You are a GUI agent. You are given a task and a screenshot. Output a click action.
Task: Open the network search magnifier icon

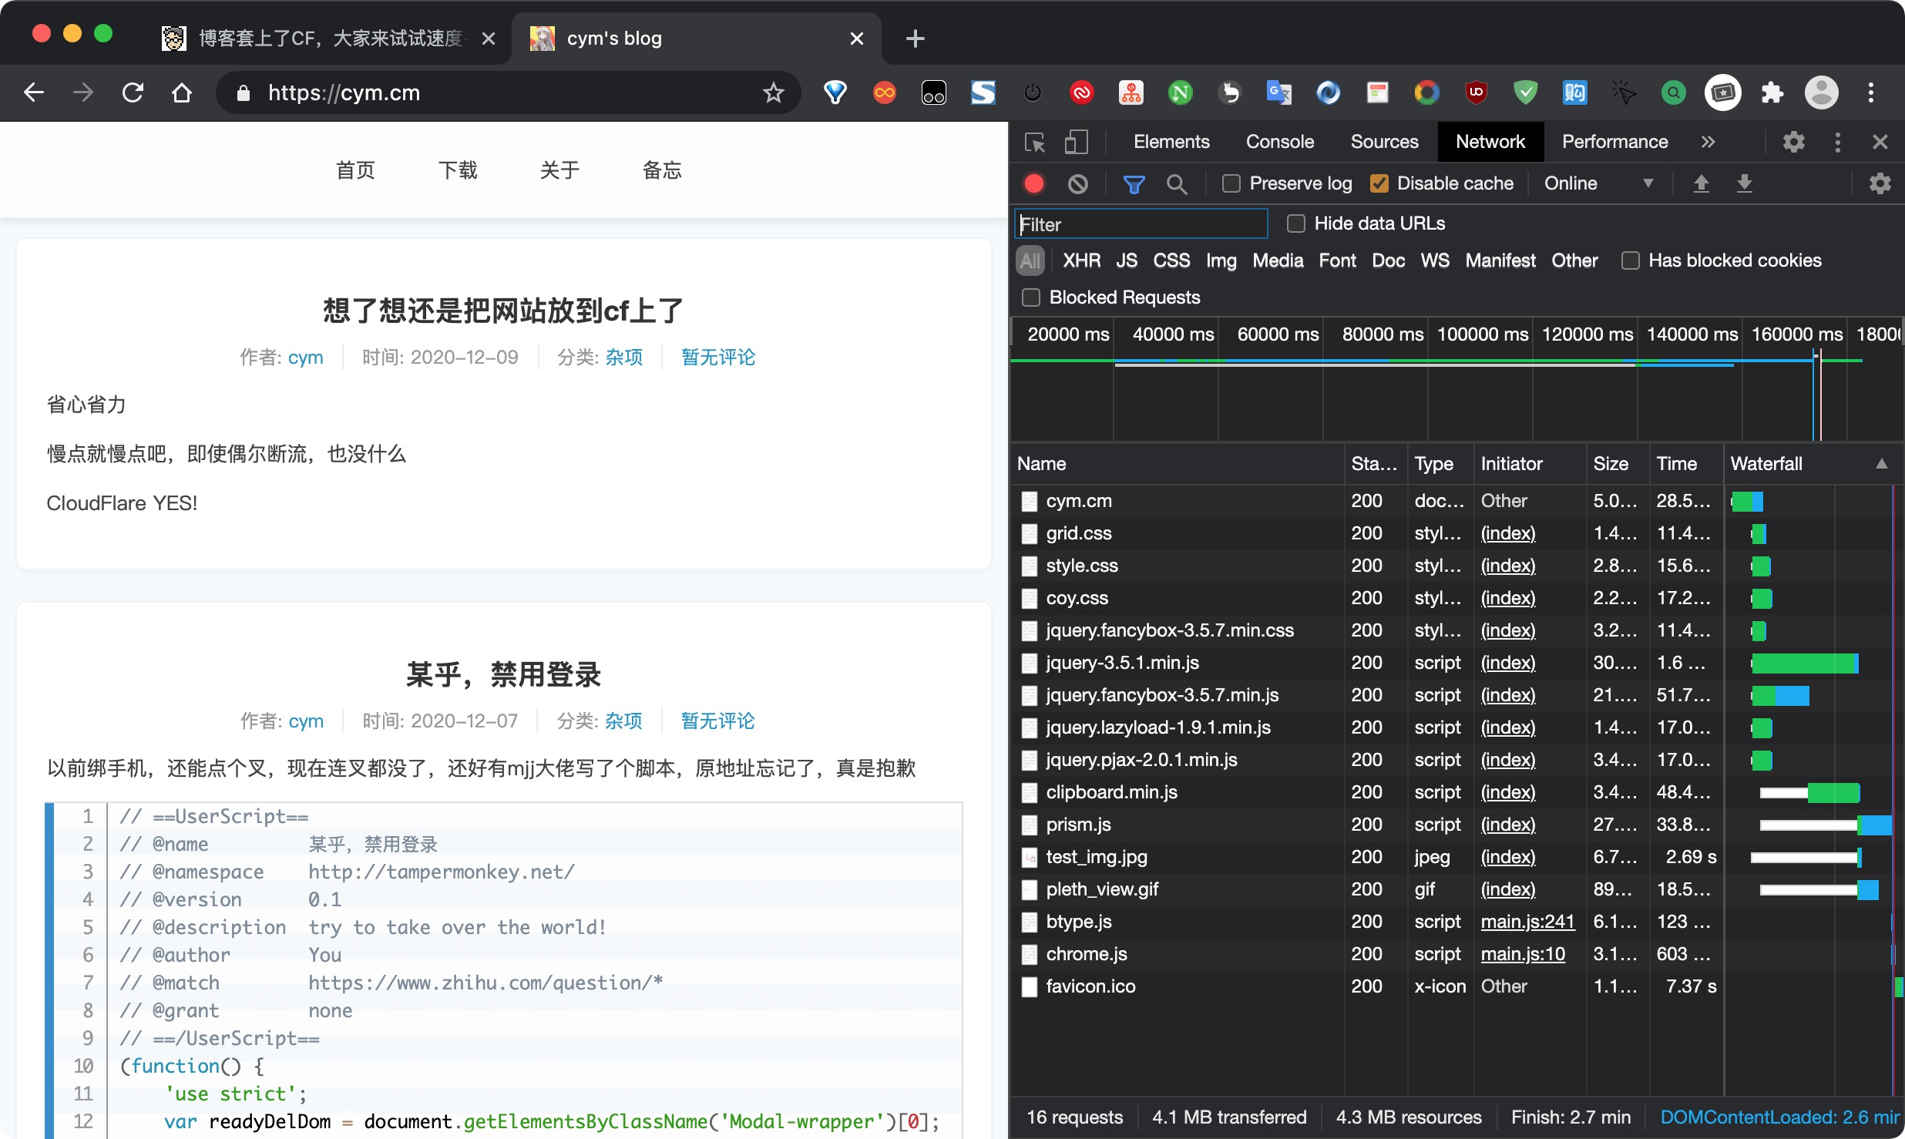(x=1176, y=183)
